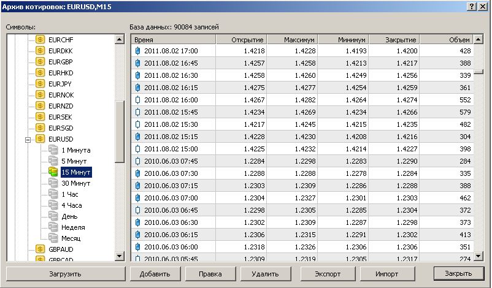This screenshot has height=288, width=492.
Task: Click the green database icon for 15 Минут
Action: 53,172
